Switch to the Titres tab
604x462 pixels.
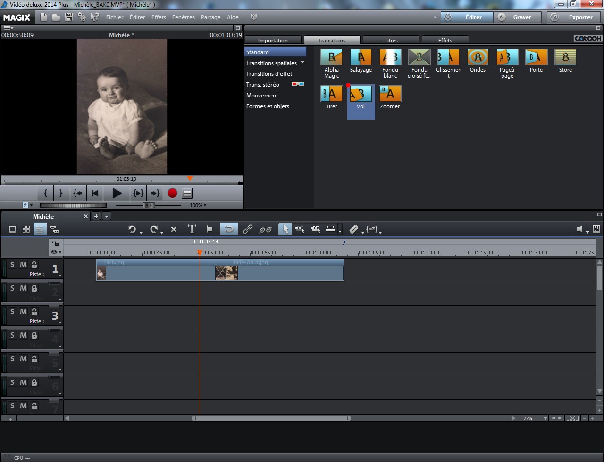coord(391,41)
